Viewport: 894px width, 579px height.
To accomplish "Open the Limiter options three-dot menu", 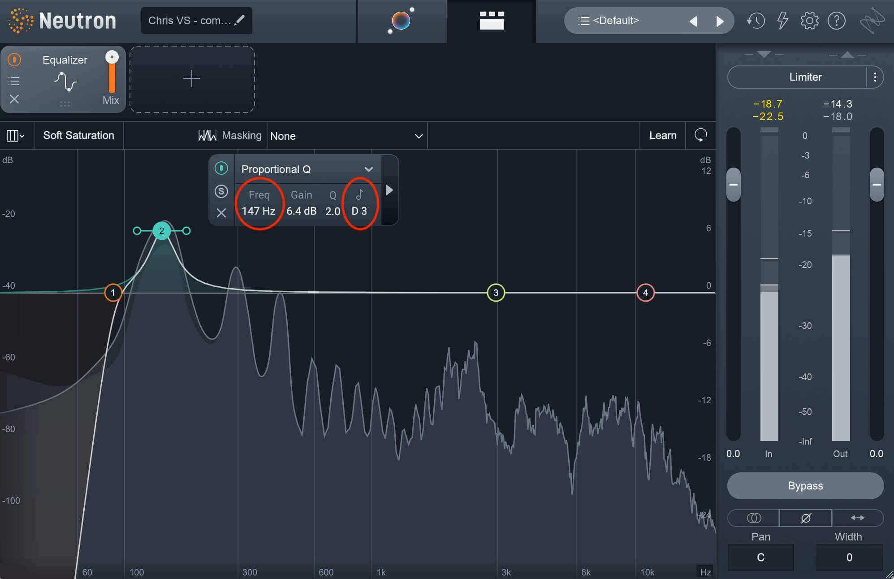I will (875, 77).
